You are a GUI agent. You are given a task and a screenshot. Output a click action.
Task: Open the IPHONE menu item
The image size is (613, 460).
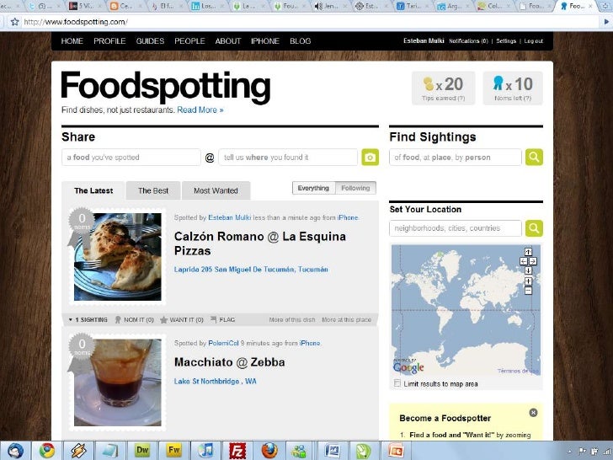(x=265, y=41)
